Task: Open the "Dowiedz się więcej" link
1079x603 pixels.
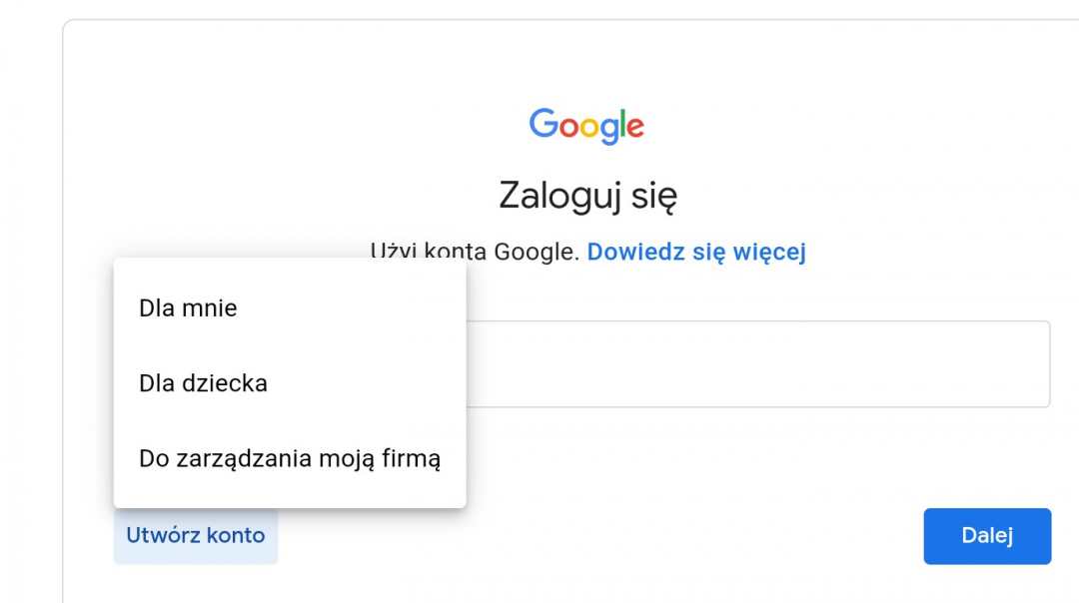Action: click(696, 252)
